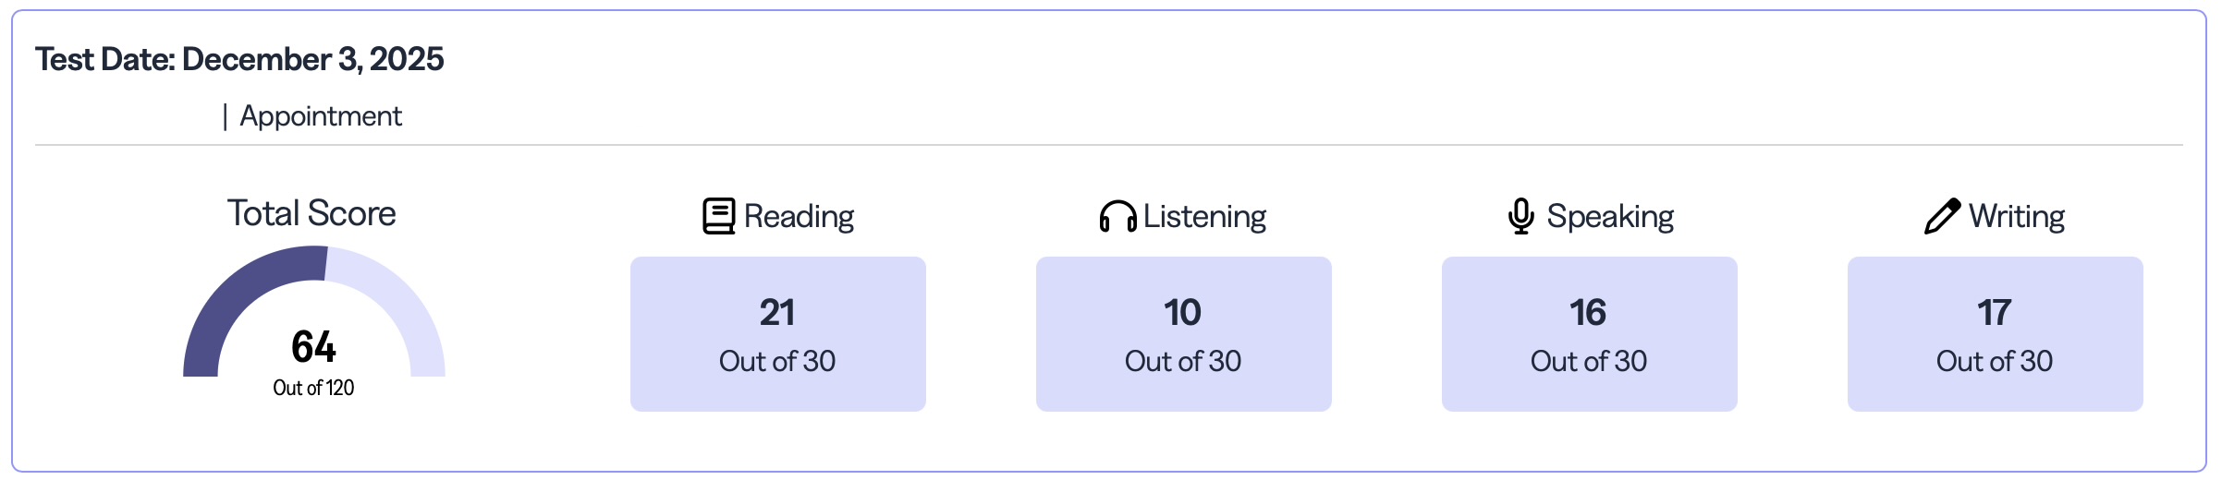Click the Listening headphones icon

click(1117, 216)
